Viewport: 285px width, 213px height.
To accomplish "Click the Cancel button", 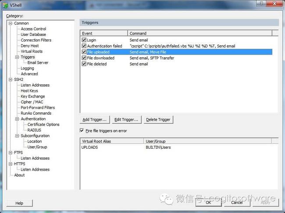I will [237, 203].
